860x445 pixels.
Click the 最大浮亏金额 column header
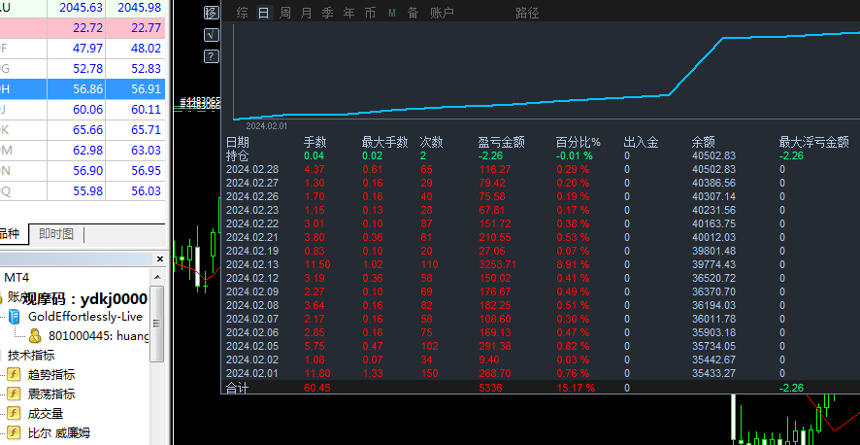coord(814,143)
